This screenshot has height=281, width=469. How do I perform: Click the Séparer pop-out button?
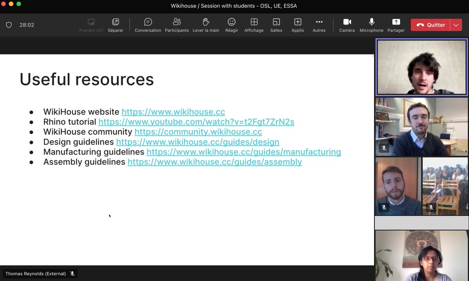click(116, 25)
